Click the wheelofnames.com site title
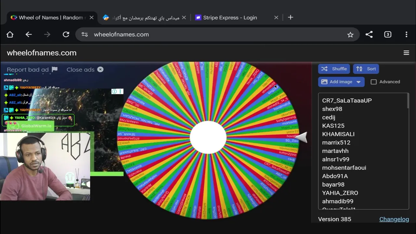This screenshot has height=234, width=416. click(42, 53)
